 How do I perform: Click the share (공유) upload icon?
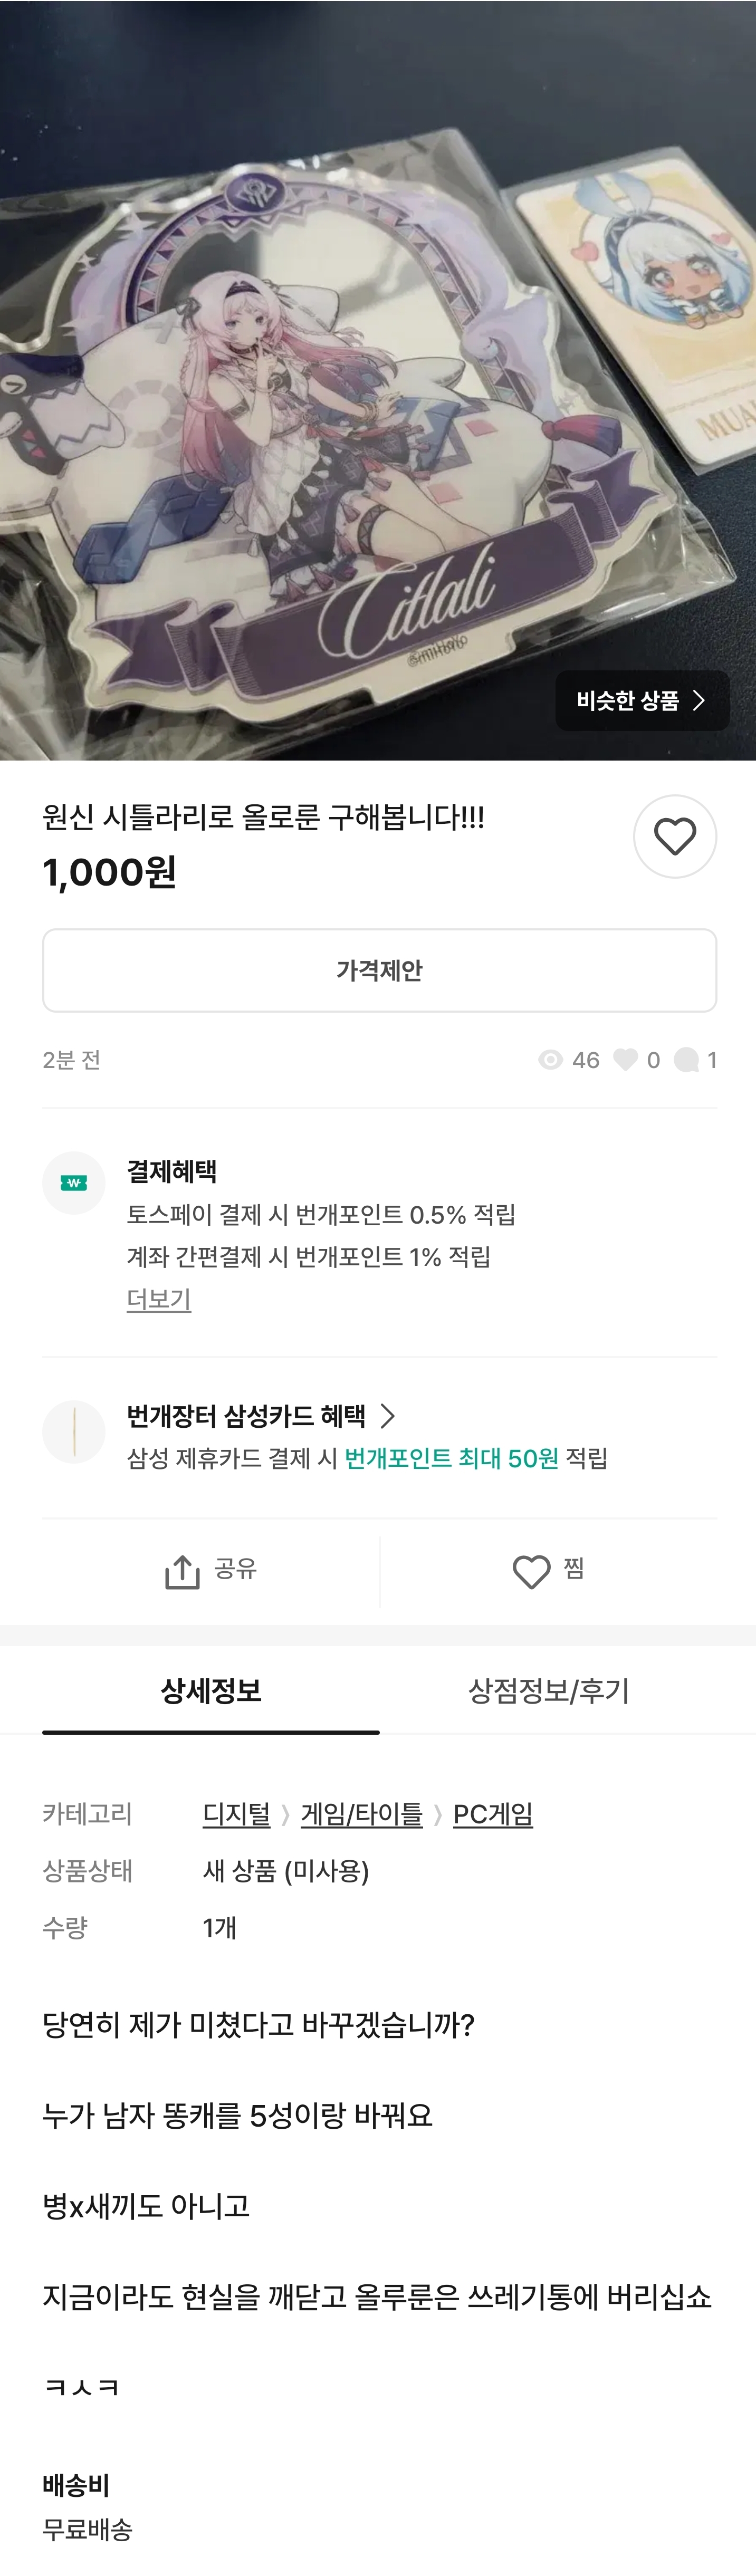[182, 1571]
